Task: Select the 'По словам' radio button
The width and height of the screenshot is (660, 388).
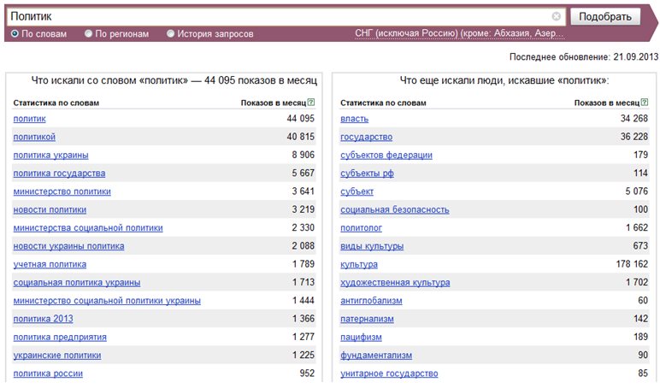Action: click(x=15, y=33)
